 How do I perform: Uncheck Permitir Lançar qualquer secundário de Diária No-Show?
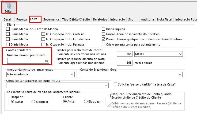103,39
